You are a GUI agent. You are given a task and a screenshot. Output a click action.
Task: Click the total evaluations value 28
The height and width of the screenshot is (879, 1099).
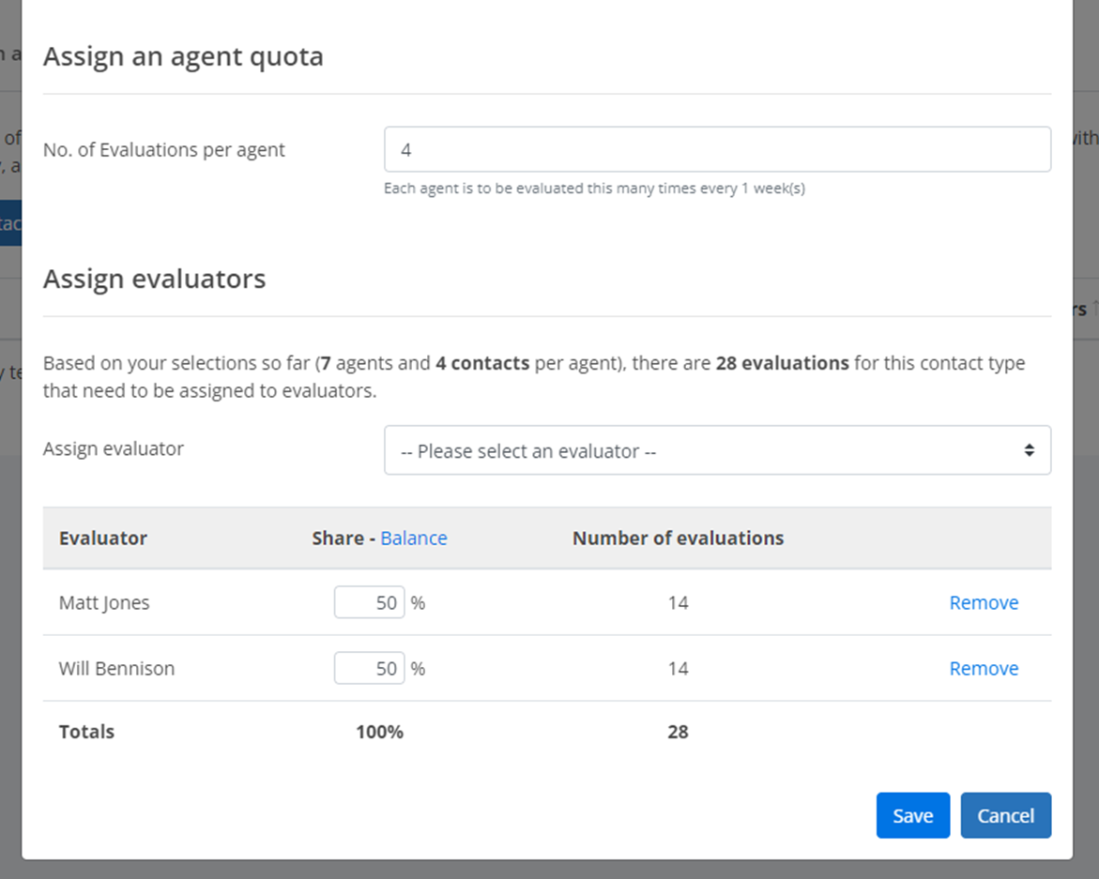tap(678, 732)
